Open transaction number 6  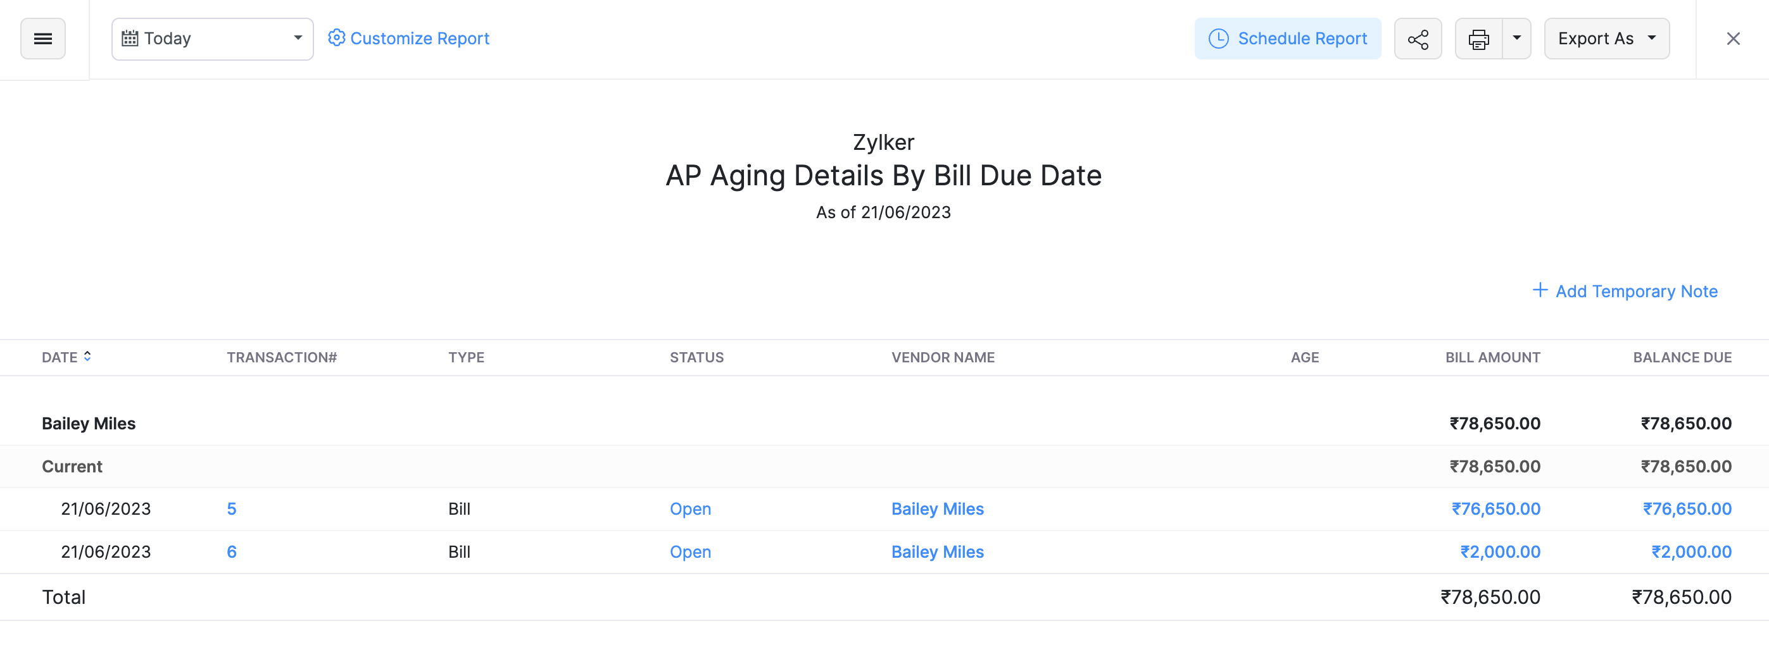pos(232,551)
